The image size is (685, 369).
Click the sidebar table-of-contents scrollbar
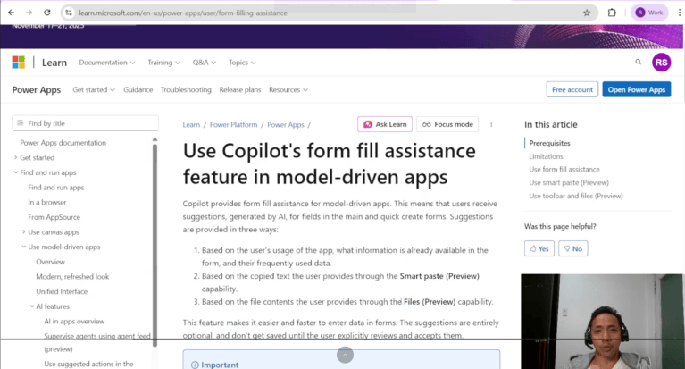tap(155, 245)
